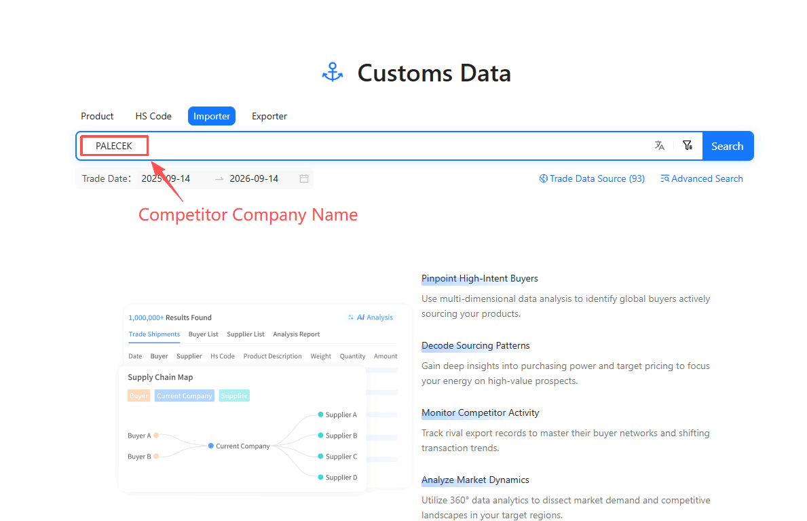807x521 pixels.
Task: Open the Analysis Report tab in preview
Action: coord(297,334)
